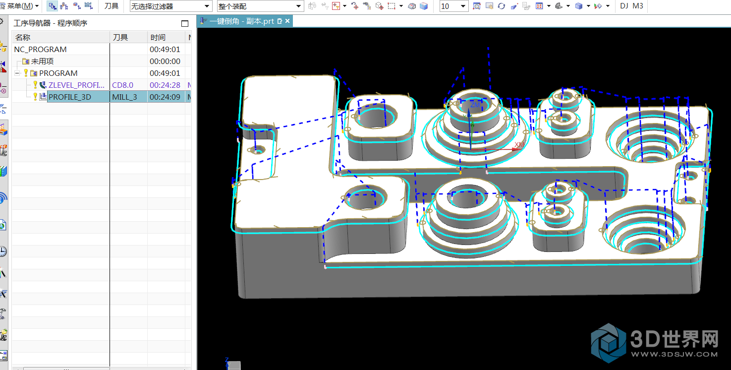Click the rendering style shaded icon
The width and height of the screenshot is (731, 370).
pyautogui.click(x=559, y=6)
